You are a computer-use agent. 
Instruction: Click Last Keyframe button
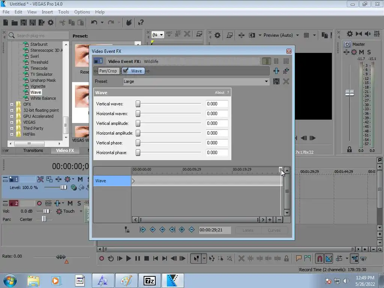coord(172,229)
